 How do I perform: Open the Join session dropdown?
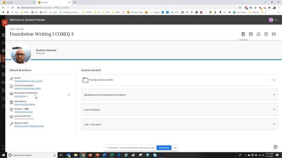[21, 97]
